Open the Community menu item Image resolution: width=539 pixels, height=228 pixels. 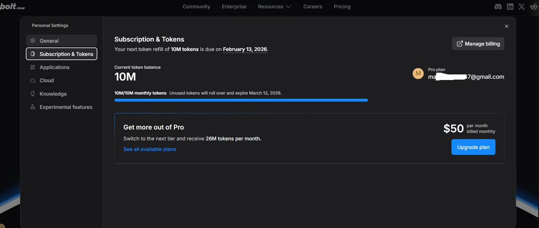pos(196,6)
